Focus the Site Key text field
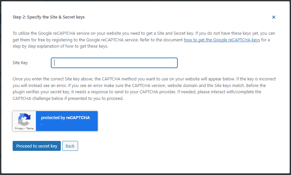This screenshot has height=175, width=291. click(x=114, y=63)
